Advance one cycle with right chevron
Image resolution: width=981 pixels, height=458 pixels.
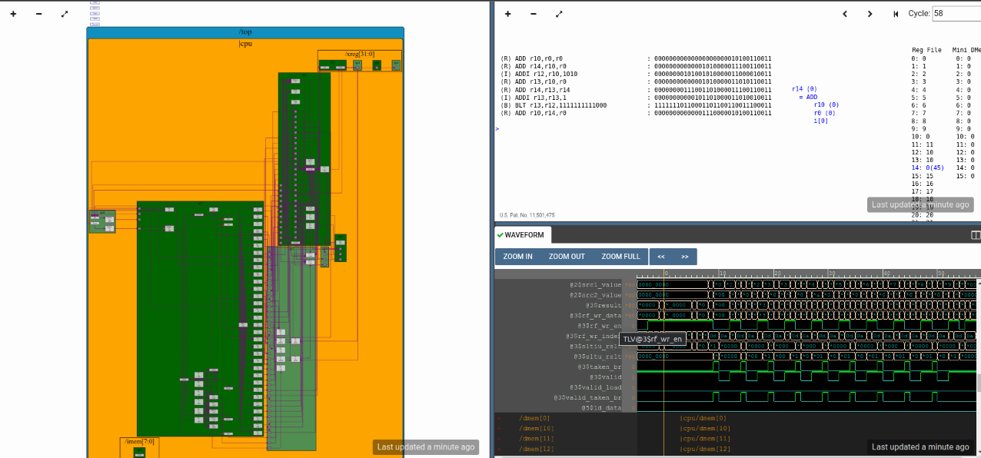870,14
